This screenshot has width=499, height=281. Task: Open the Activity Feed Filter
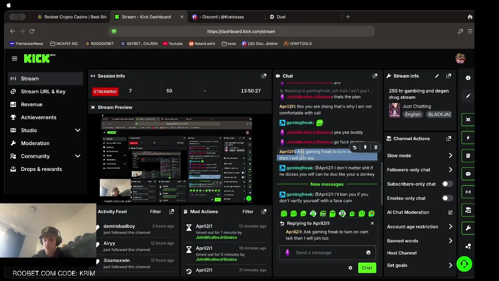(x=156, y=212)
